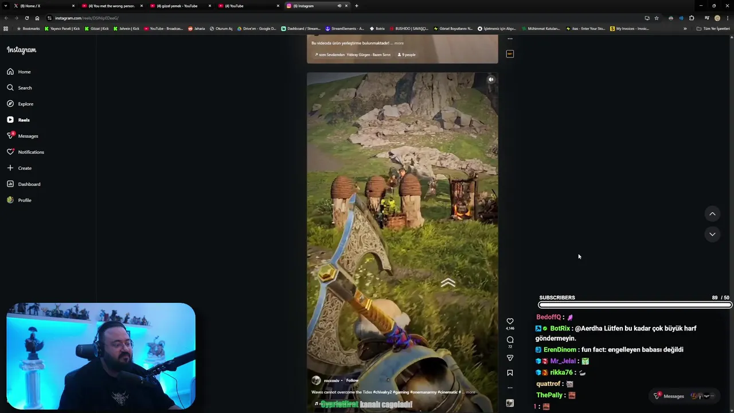Open the Chrome three-dot menu
Viewport: 734px width, 413px height.
[x=728, y=18]
